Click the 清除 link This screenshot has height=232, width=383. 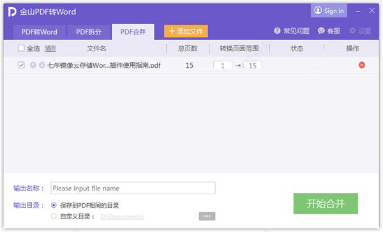[50, 49]
